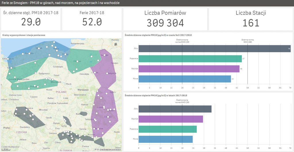Viewport: 294px width, 152px height.
Task: Click the Ferie 2017-18 KPI value 52.0
Action: click(x=92, y=22)
